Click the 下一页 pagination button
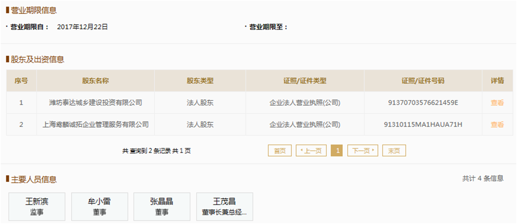The image size is (517, 224). [363, 151]
